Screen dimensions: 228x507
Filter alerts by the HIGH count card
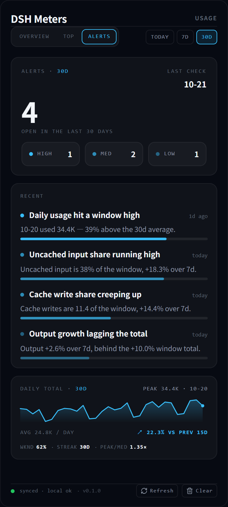click(51, 154)
